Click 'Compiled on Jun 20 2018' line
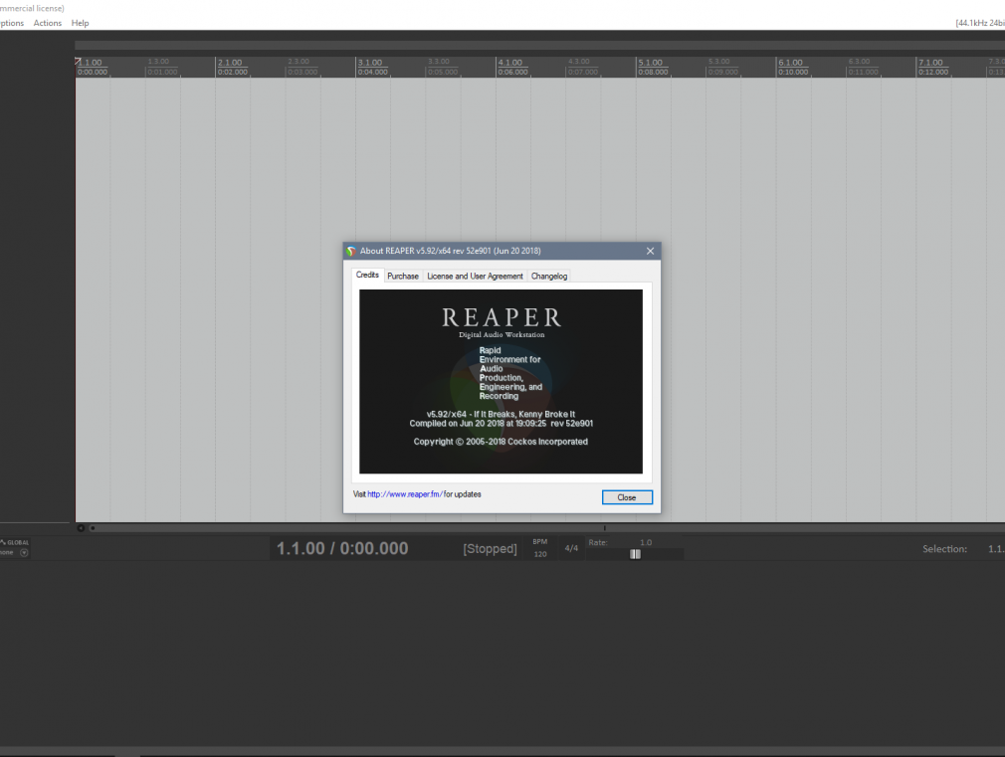 pyautogui.click(x=502, y=424)
